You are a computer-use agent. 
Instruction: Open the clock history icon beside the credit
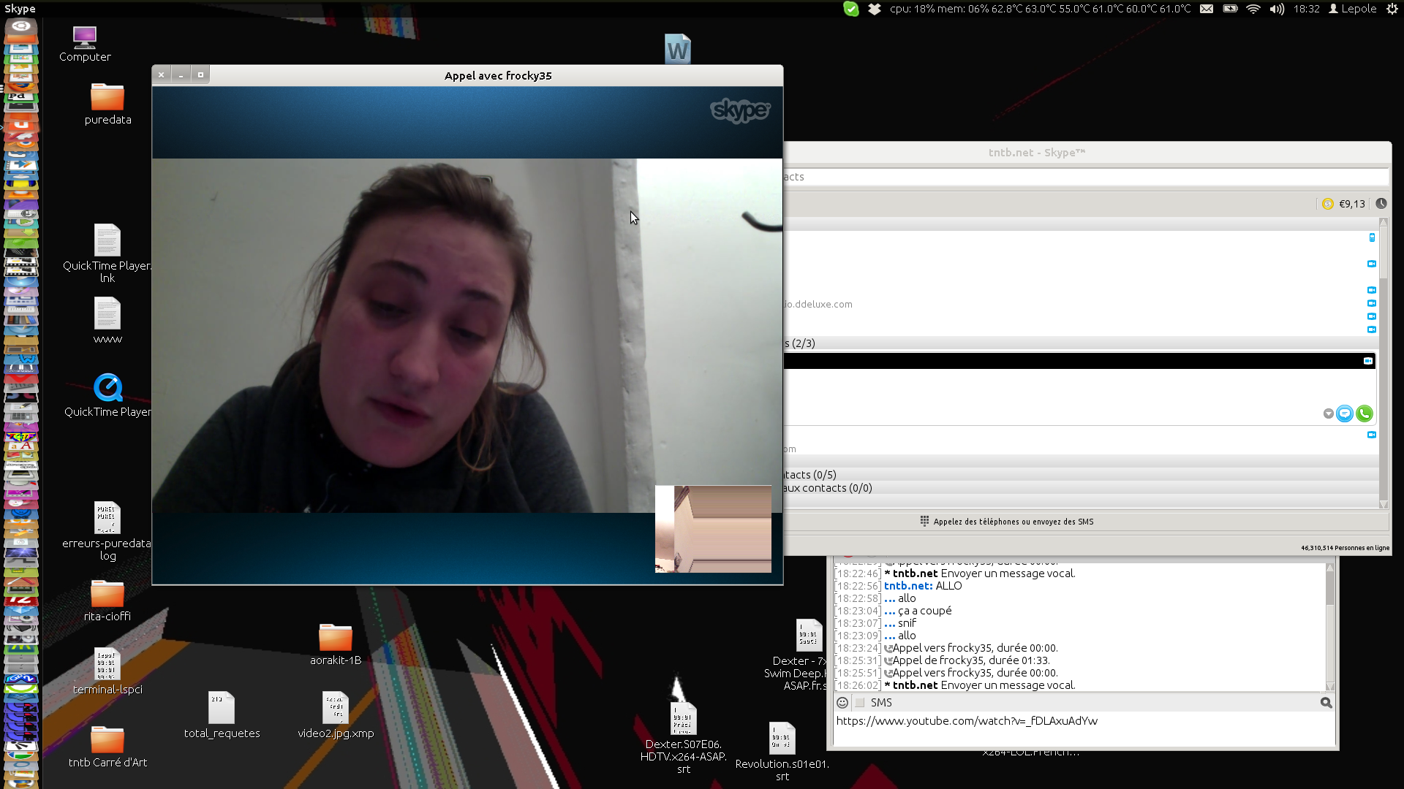click(x=1381, y=204)
